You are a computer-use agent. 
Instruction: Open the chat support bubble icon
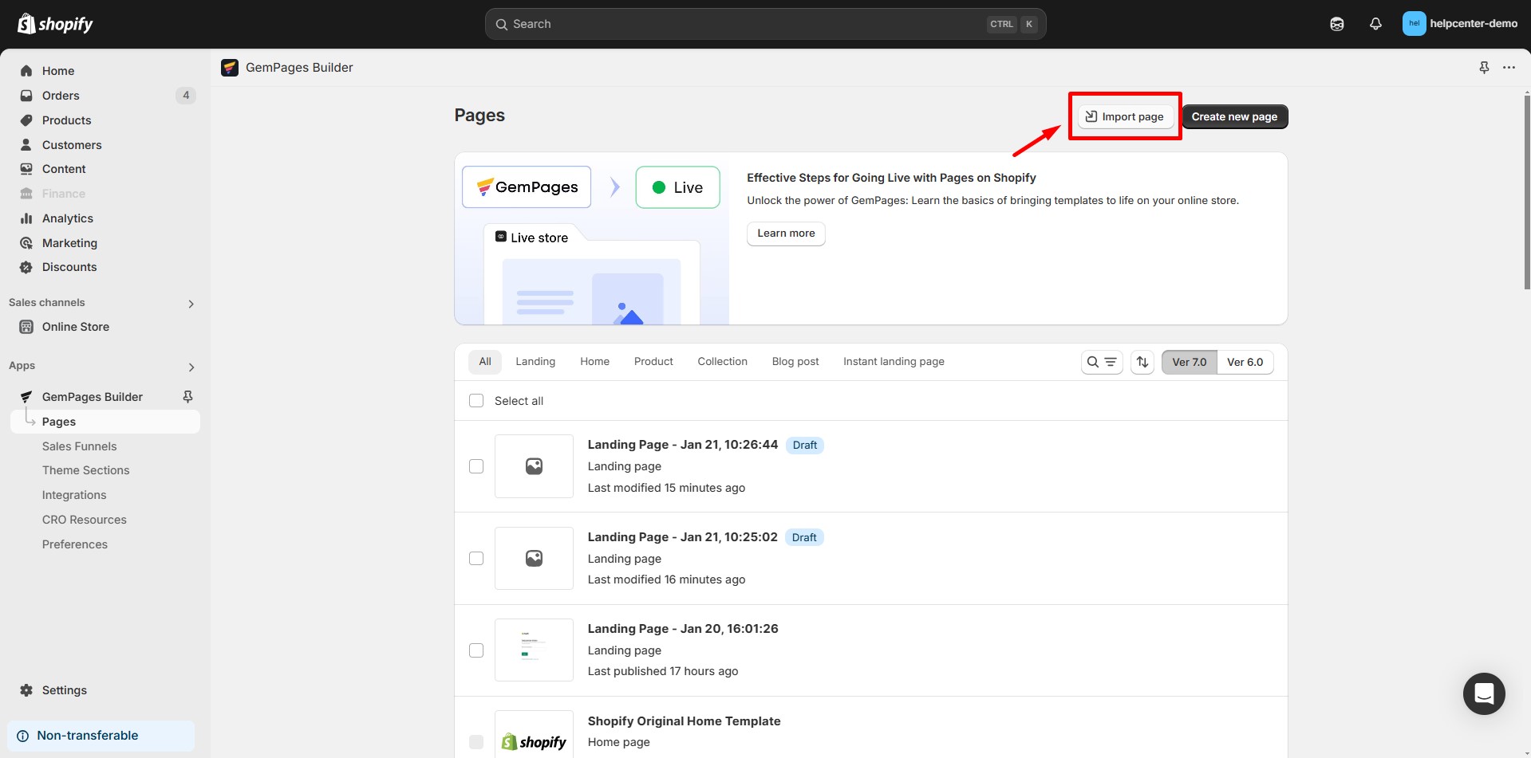(1484, 693)
